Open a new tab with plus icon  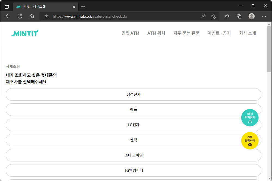point(83,7)
